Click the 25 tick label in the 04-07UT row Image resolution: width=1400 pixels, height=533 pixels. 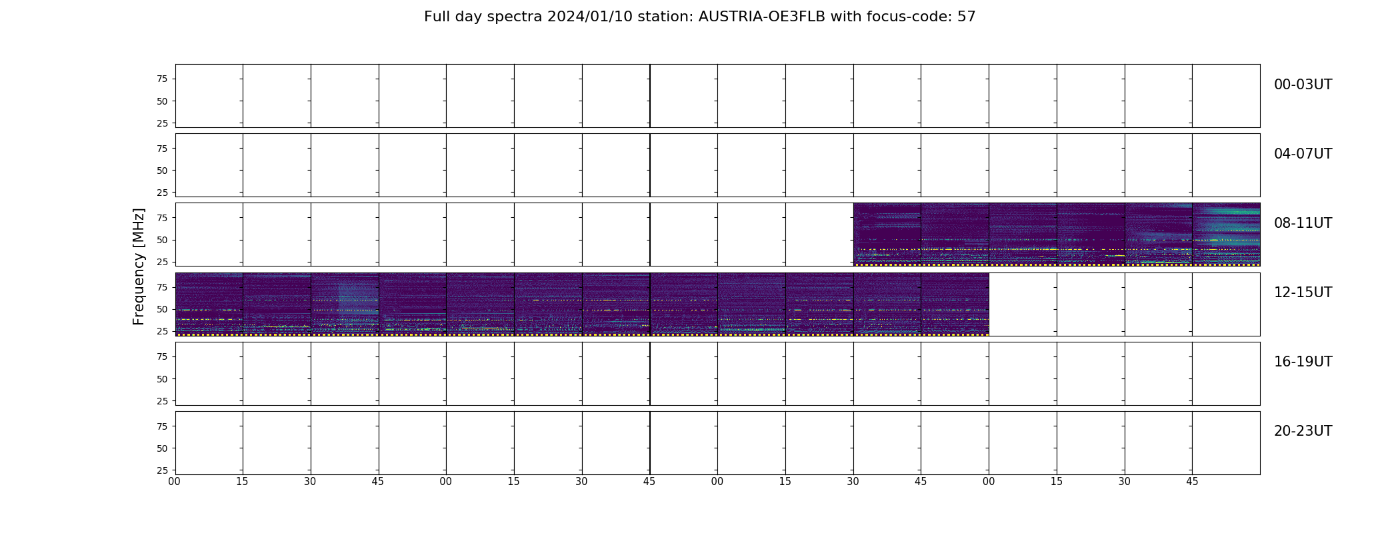tap(162, 193)
